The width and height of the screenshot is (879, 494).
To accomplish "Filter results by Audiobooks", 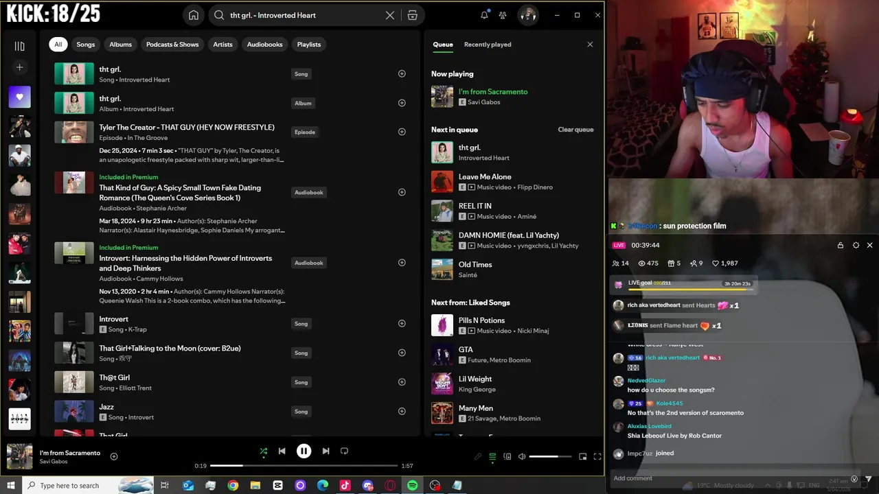I will [x=264, y=45].
